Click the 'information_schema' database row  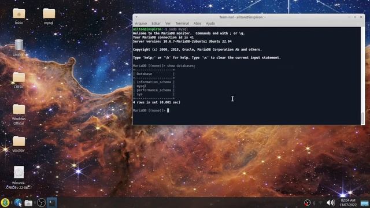point(154,82)
